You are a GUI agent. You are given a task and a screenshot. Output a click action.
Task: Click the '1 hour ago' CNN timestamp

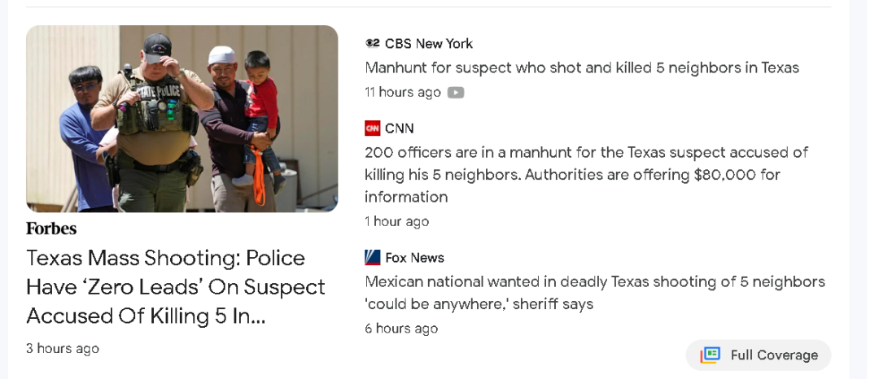[x=396, y=221]
